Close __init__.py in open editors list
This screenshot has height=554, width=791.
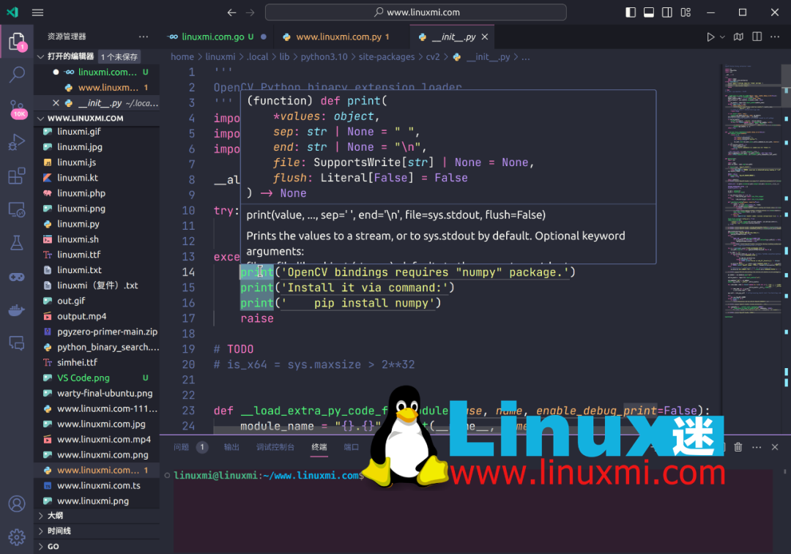coord(56,103)
